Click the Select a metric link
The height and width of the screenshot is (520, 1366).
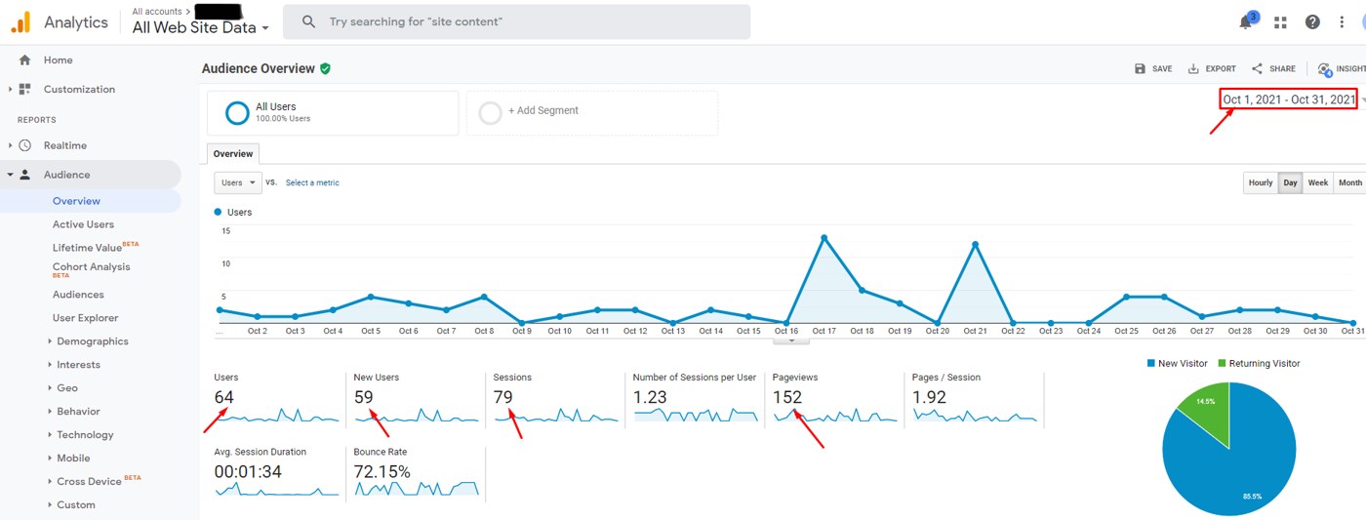coord(312,182)
